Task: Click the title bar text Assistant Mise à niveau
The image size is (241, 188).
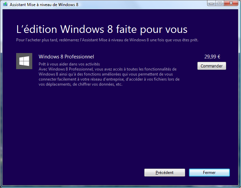Action: tap(44, 4)
